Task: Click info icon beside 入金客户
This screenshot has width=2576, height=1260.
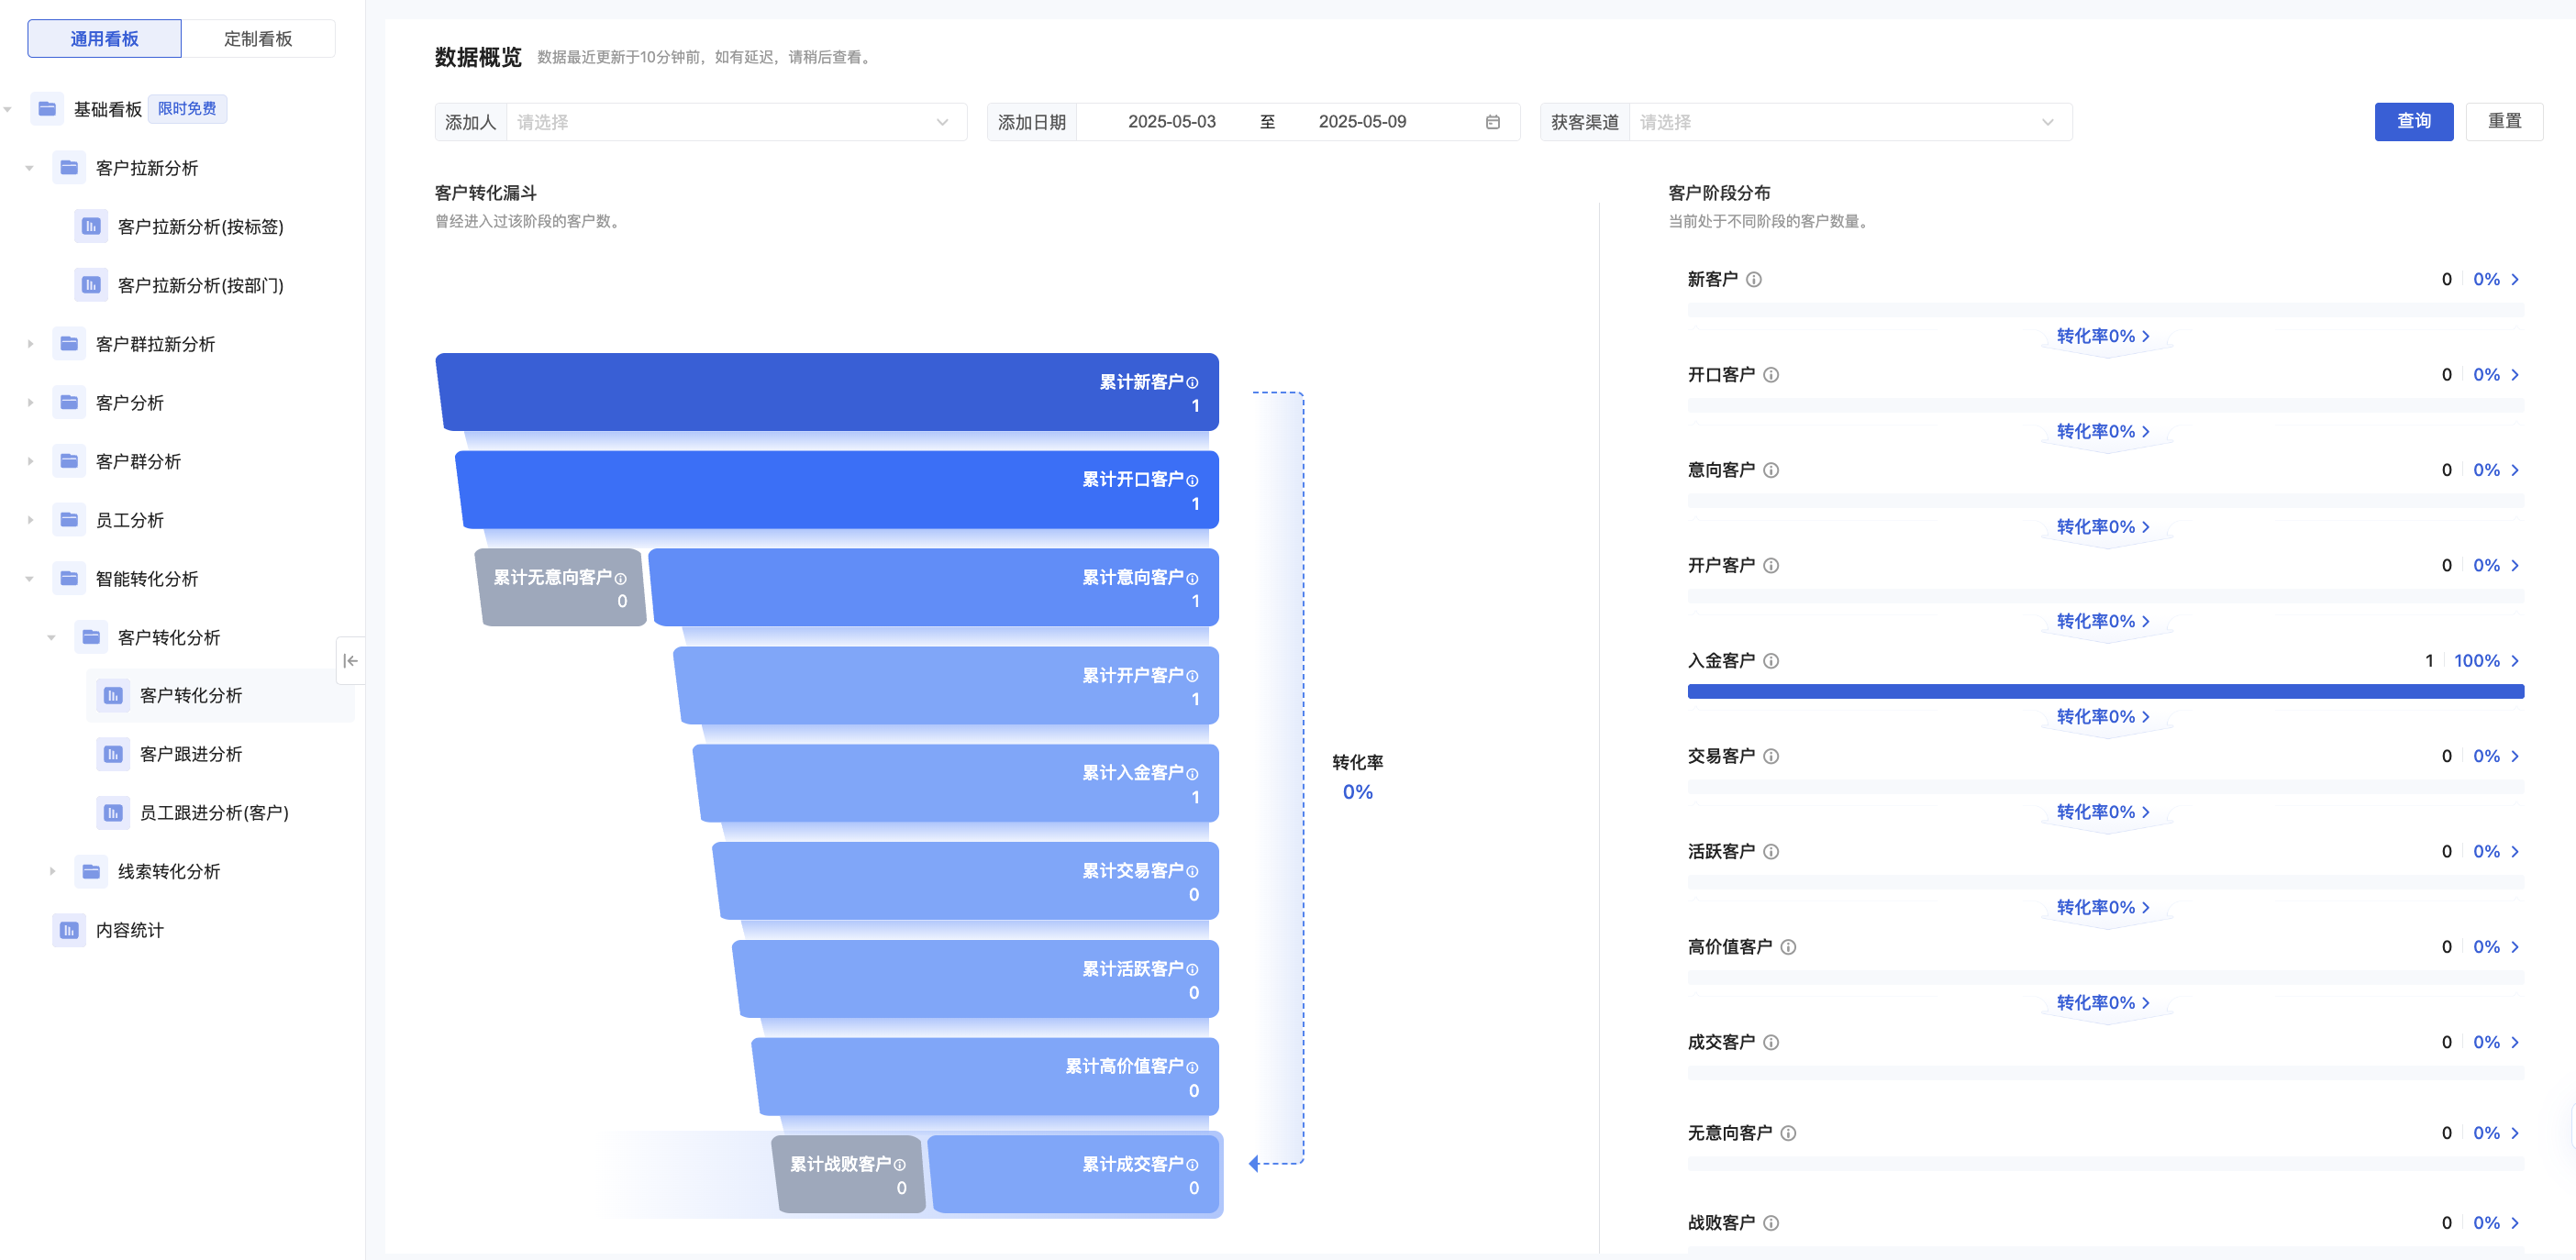Action: coord(1771,661)
